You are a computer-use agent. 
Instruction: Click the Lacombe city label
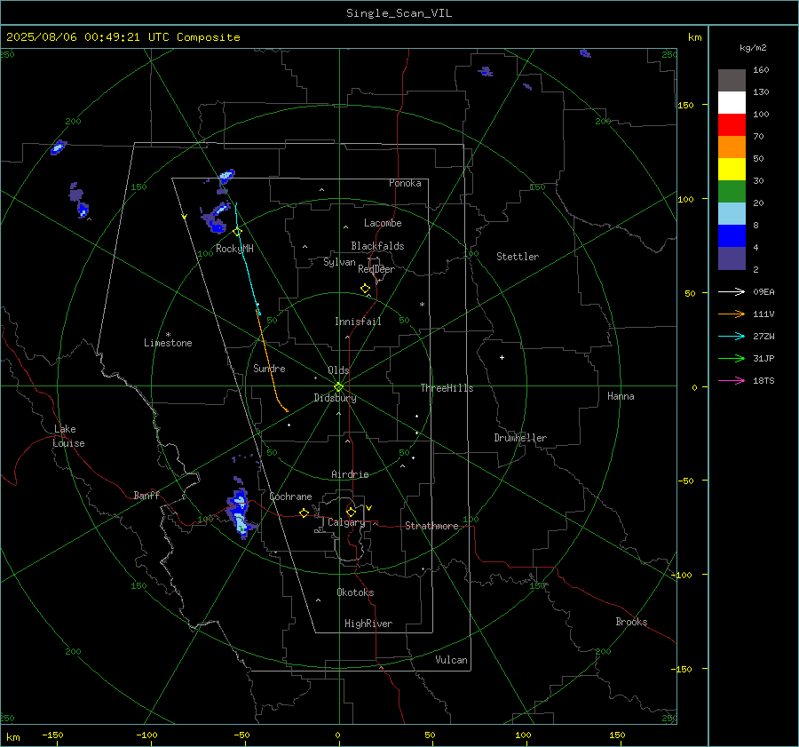coord(383,223)
